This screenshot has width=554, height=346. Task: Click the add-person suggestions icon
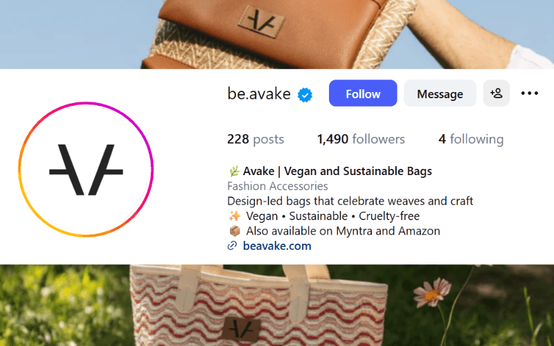tap(497, 93)
